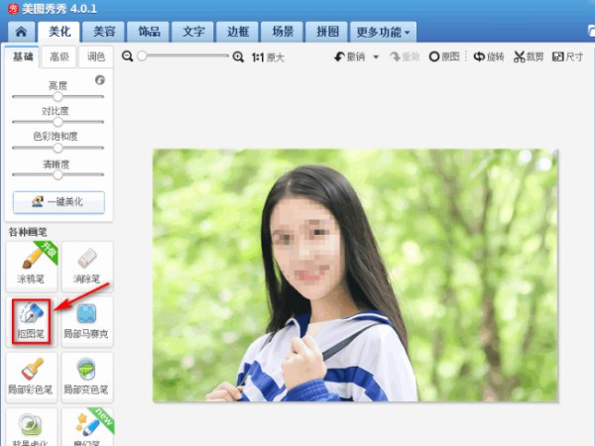
Task: Pick the 局部马赛克 local mosaic tool
Action: (86, 319)
